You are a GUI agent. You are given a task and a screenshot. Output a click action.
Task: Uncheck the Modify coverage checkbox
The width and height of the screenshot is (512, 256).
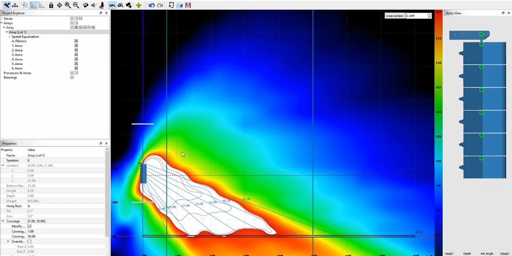(x=29, y=226)
